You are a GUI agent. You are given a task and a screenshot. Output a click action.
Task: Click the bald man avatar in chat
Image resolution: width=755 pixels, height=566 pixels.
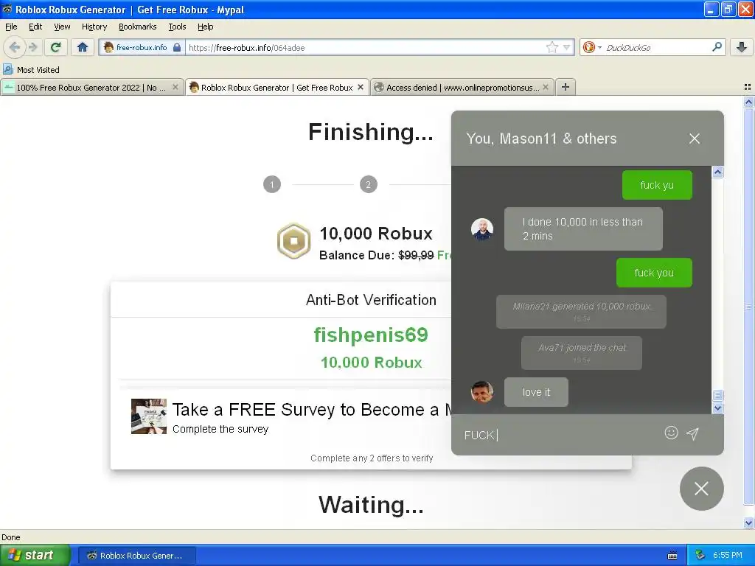tap(482, 229)
